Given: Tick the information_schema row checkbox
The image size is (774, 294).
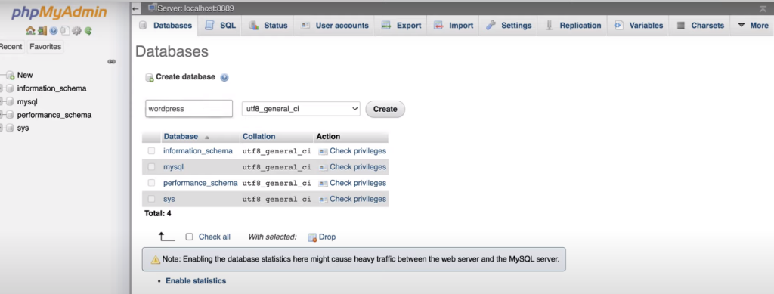Looking at the screenshot, I should [151, 151].
